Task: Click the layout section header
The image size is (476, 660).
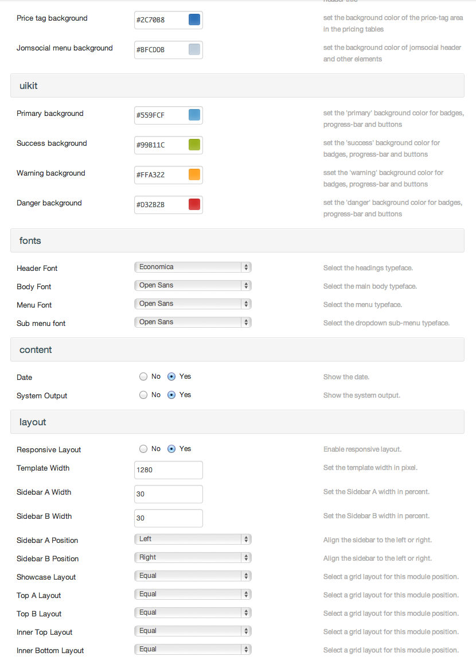Action: click(x=237, y=422)
